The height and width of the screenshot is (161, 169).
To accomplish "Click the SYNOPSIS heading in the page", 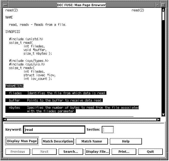I will (13, 32).
